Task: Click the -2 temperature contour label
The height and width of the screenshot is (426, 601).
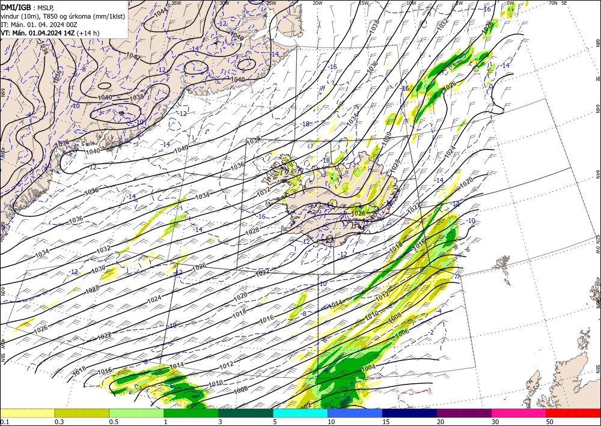Action: [x=431, y=332]
